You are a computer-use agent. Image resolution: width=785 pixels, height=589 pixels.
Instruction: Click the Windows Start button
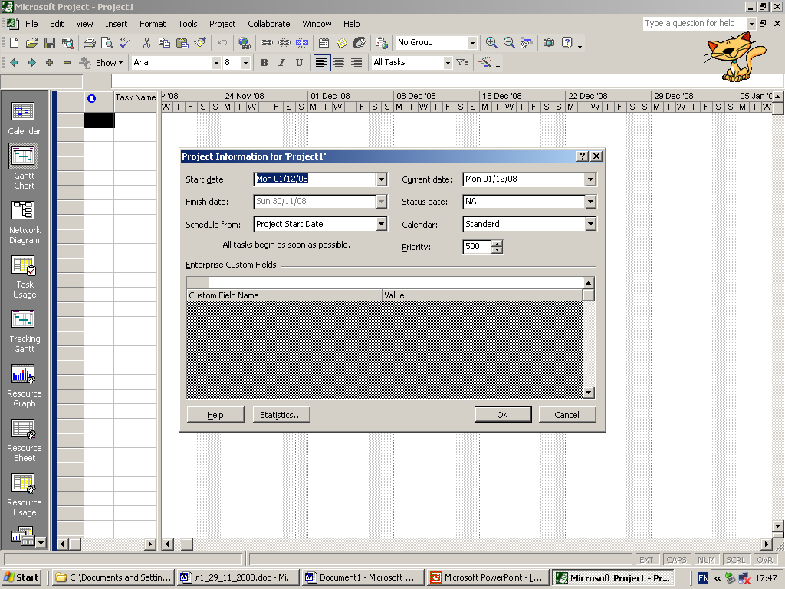click(x=21, y=577)
